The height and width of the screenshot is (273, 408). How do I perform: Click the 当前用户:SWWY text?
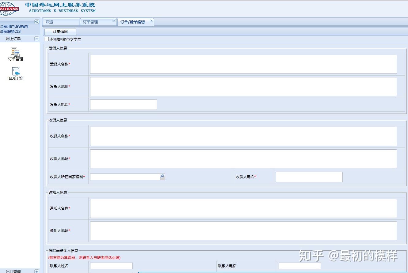click(14, 27)
